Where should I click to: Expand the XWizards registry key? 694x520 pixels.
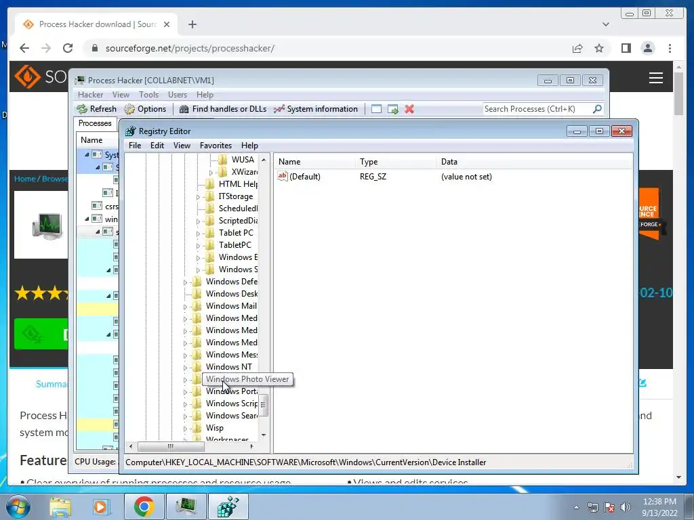(x=211, y=173)
